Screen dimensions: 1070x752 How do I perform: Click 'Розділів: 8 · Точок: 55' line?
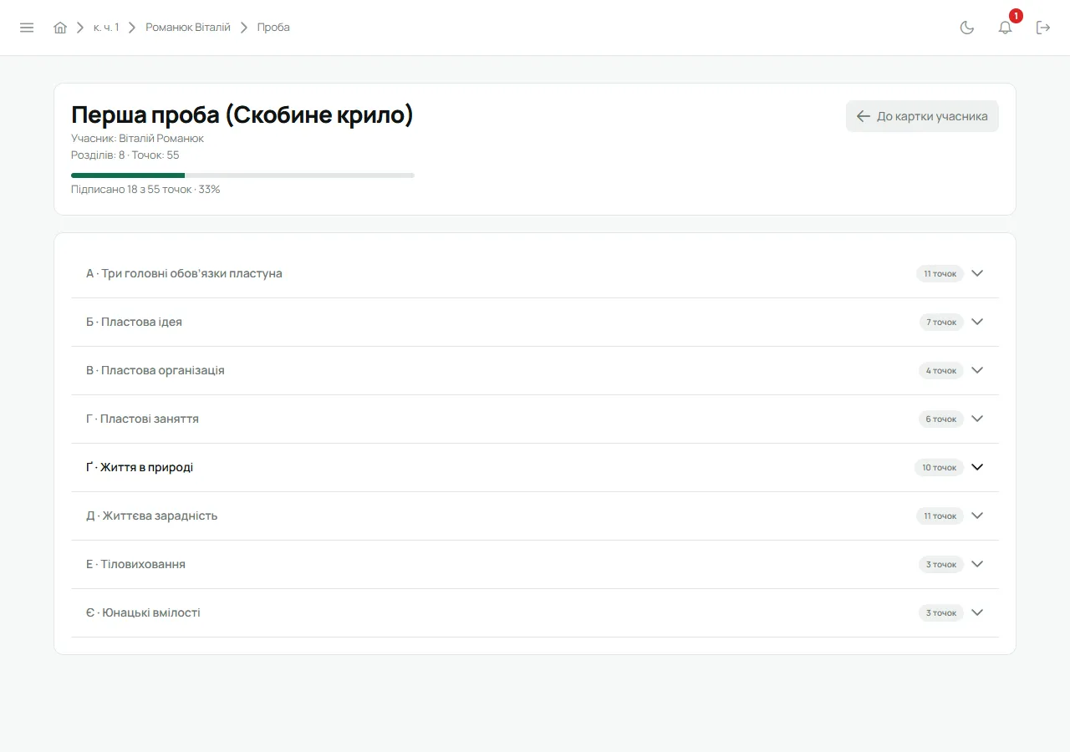pos(125,155)
